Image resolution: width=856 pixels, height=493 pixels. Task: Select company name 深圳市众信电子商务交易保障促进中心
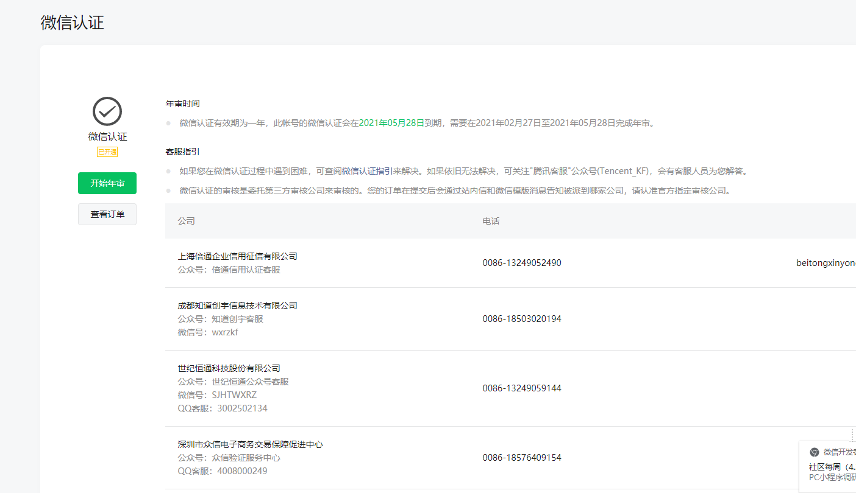(251, 444)
